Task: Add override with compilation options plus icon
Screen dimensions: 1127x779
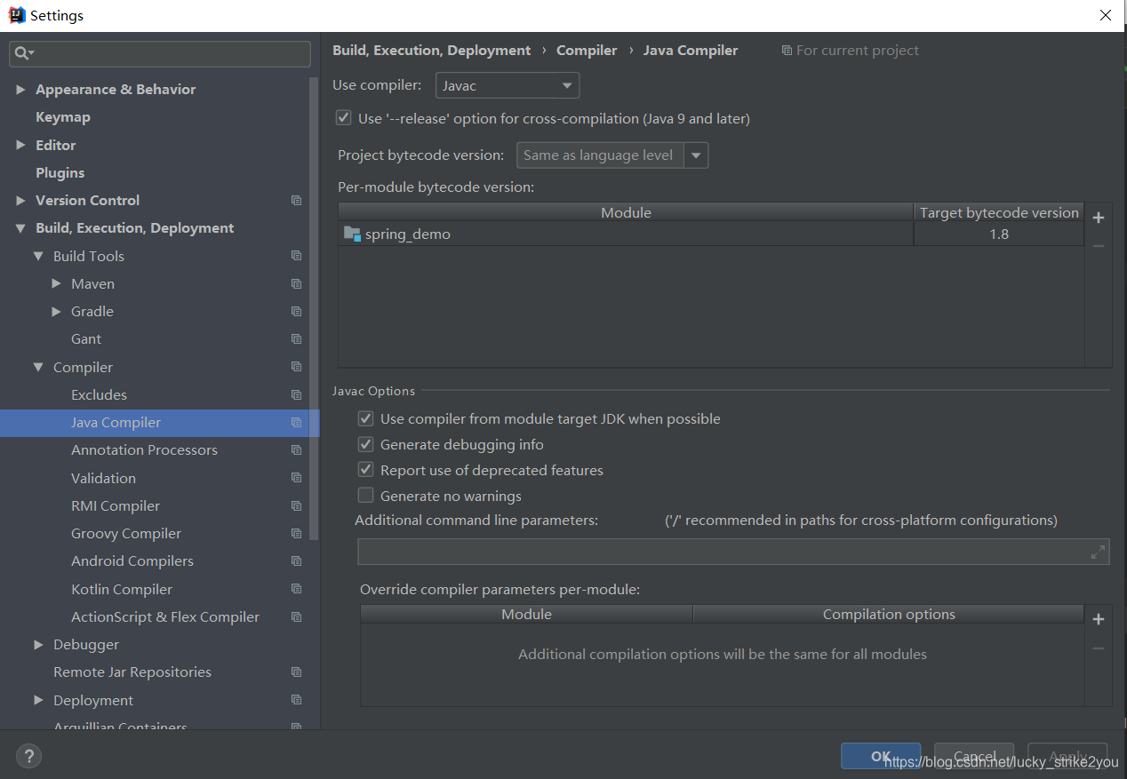Action: [x=1099, y=619]
